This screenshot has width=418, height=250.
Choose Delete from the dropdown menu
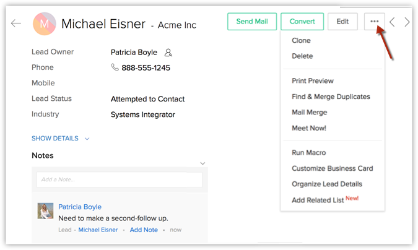coord(302,56)
